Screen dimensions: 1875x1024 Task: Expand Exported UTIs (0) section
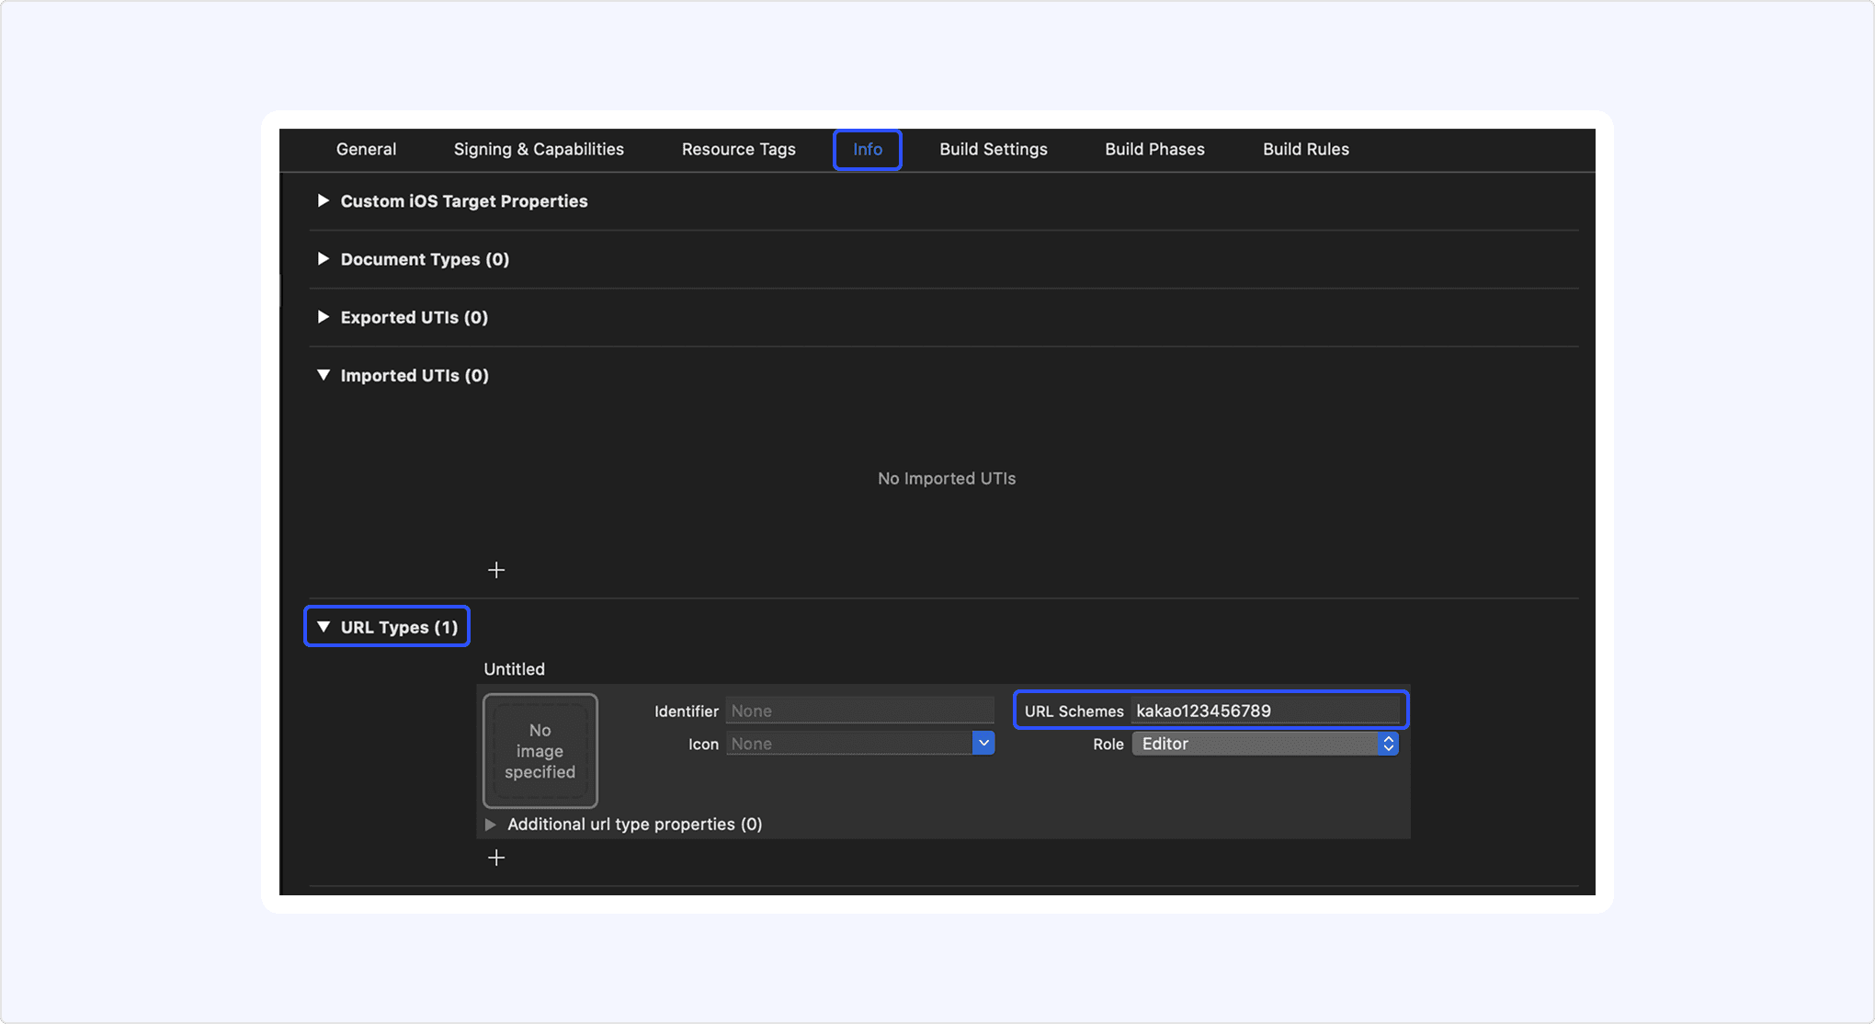pos(324,317)
